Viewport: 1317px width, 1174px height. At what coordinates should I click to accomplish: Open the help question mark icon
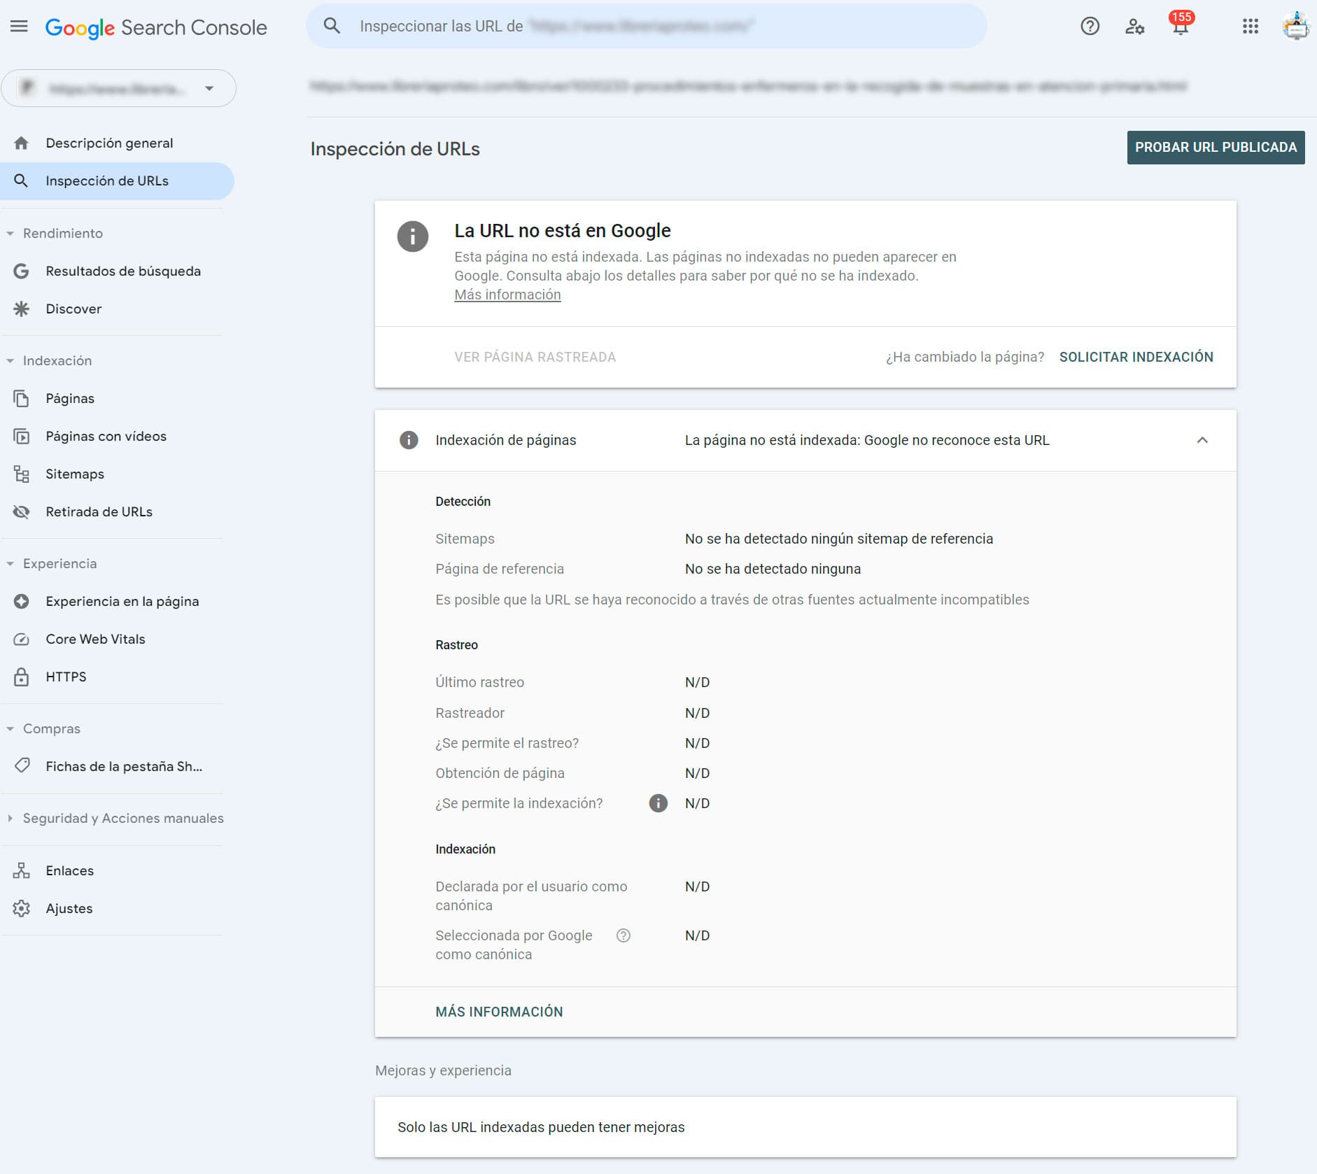pos(1090,27)
